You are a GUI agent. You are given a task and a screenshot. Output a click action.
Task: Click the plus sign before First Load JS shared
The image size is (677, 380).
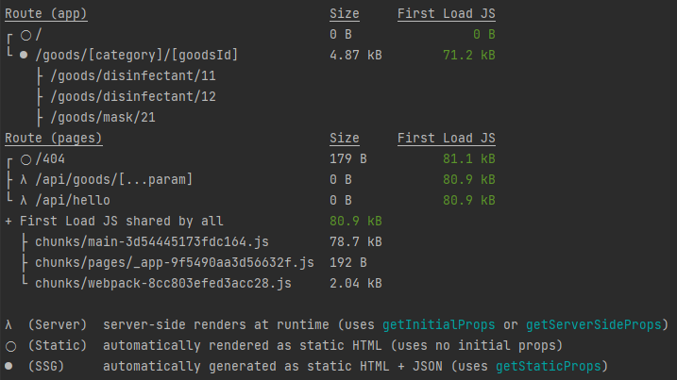[x=8, y=222]
